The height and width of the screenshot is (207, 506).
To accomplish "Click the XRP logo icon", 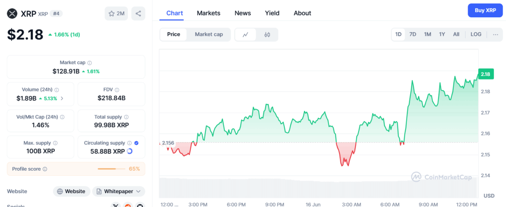I will (12, 13).
